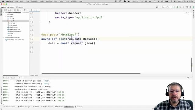
Task: Open JetBrains Toolbox colored icon in toolbar
Action: 193,7
